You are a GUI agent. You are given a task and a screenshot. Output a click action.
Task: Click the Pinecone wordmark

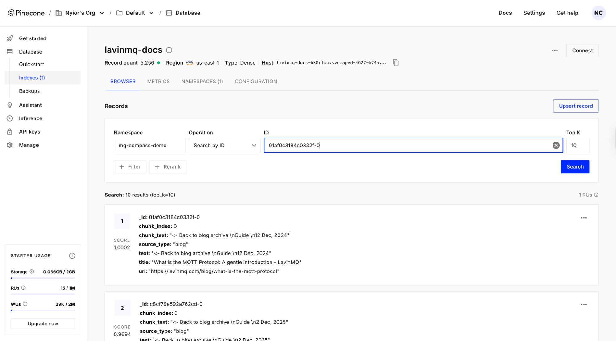click(x=30, y=13)
